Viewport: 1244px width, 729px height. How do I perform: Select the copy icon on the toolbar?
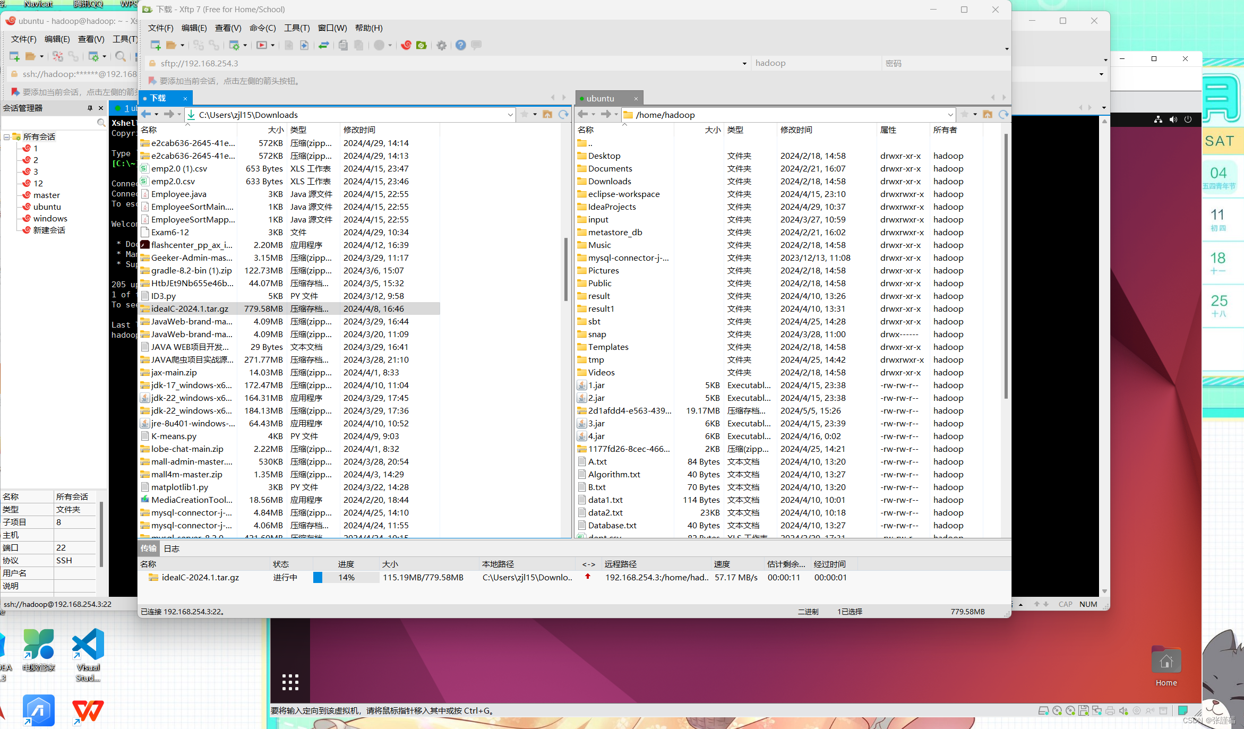343,46
